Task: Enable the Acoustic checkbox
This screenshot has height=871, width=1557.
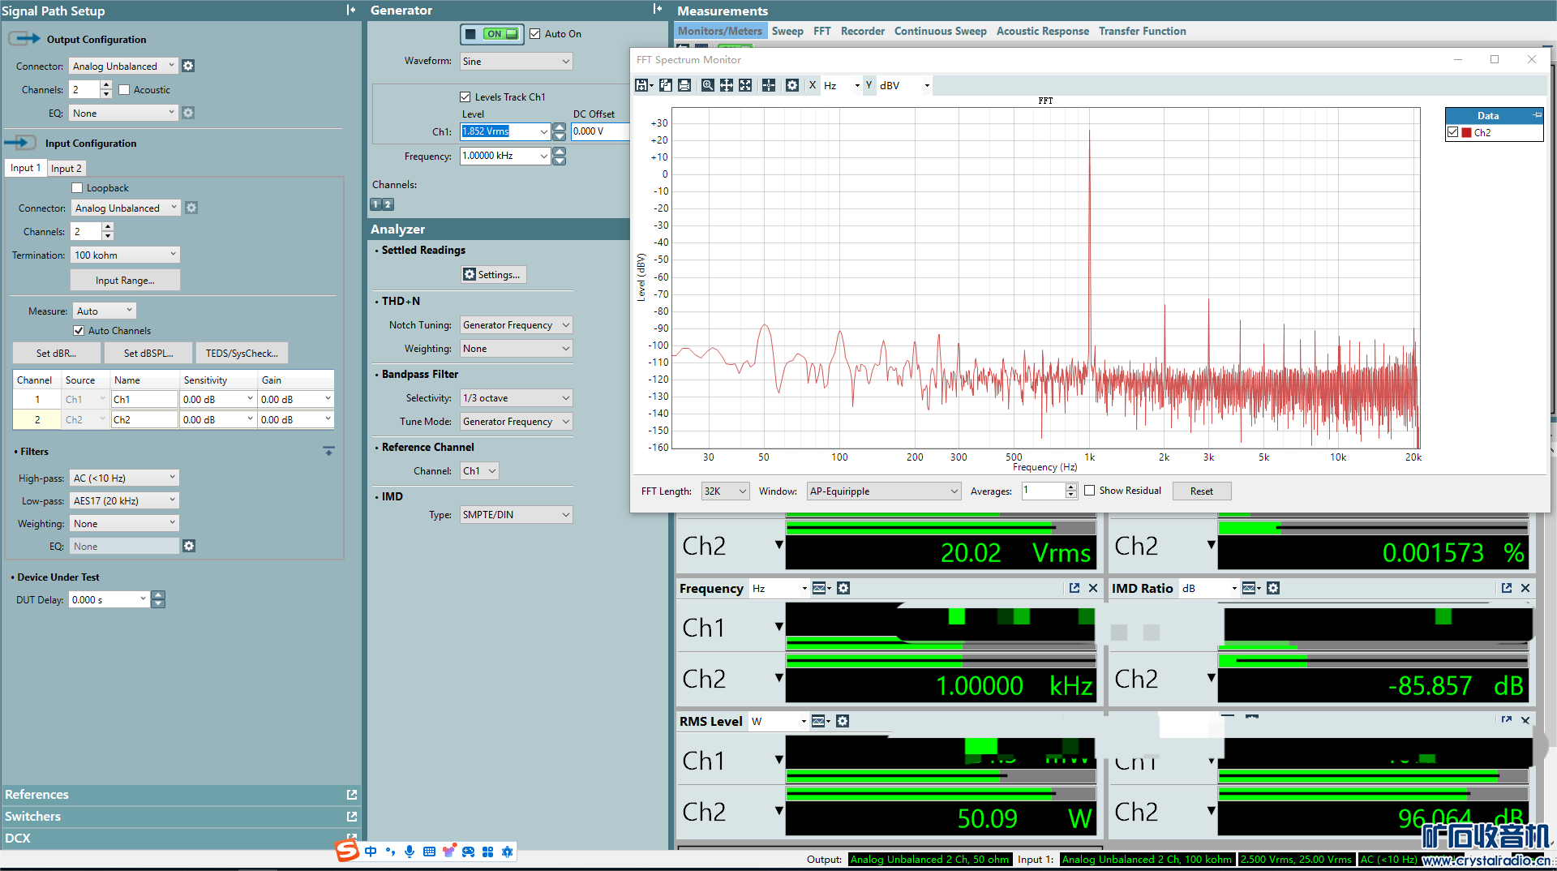Action: pos(124,90)
